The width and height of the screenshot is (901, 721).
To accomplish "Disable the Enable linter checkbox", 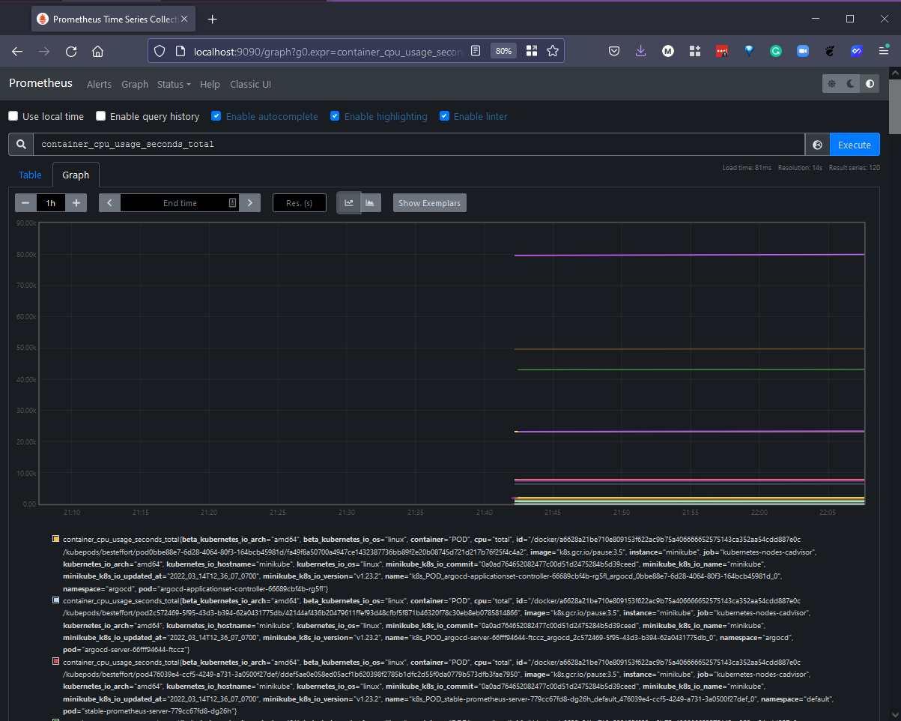I will 445,116.
